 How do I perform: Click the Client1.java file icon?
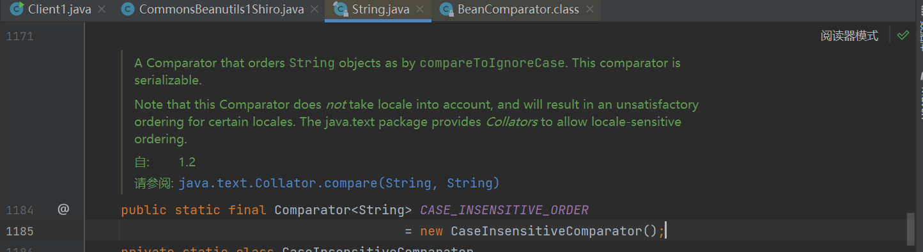pyautogui.click(x=17, y=10)
